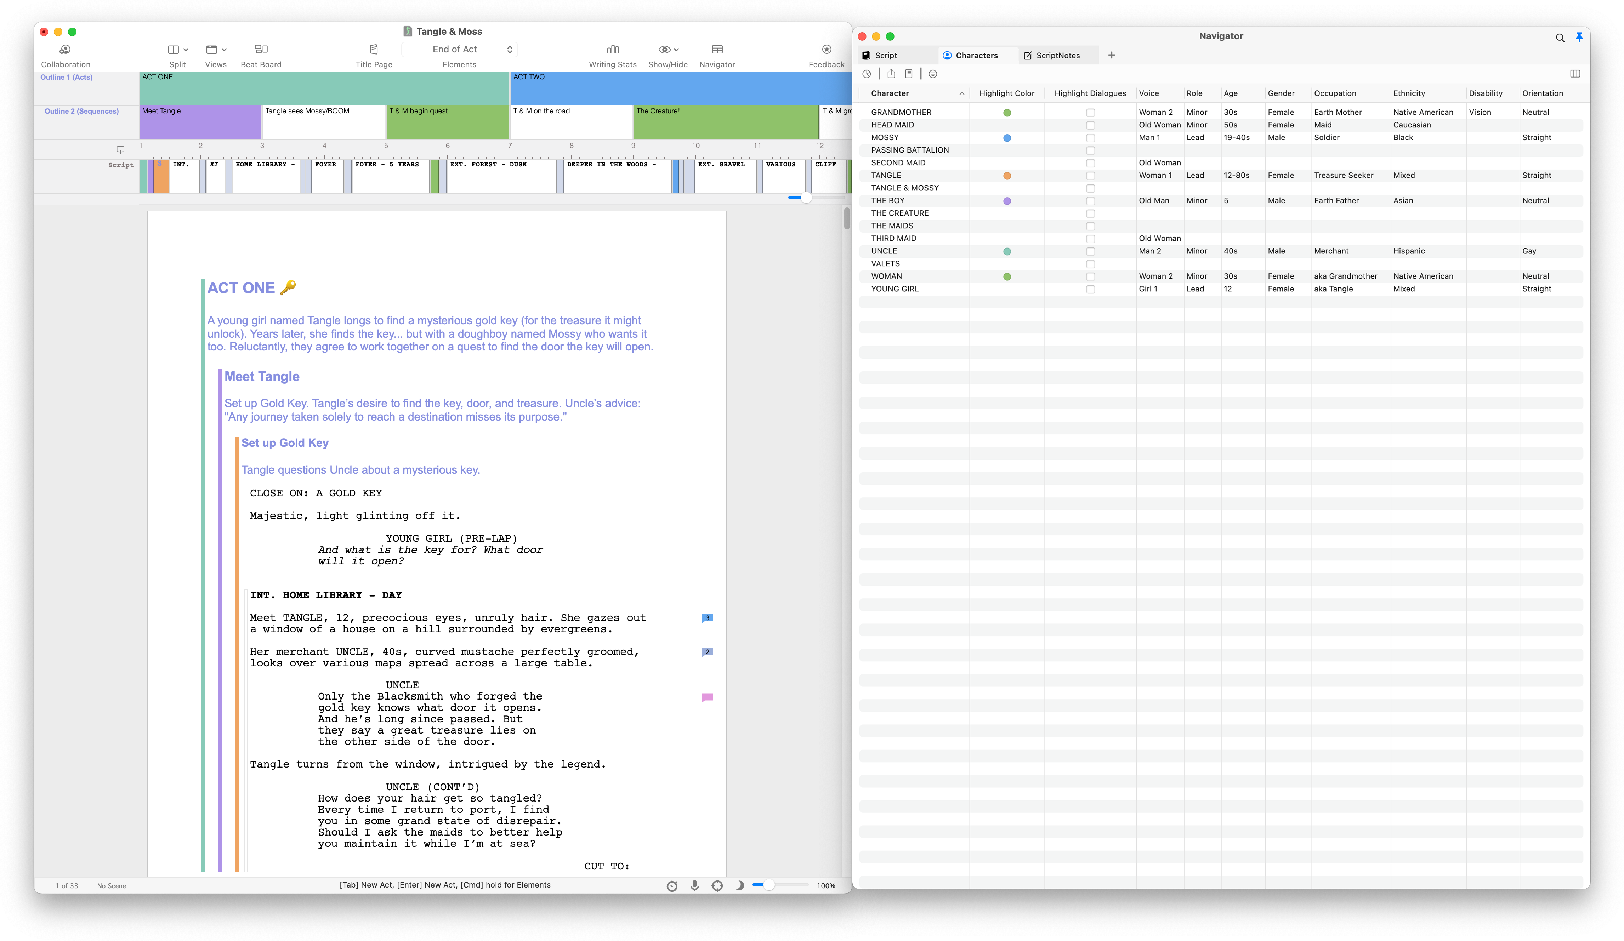Click the Navigator search magnifier icon
This screenshot has width=1624, height=941.
pyautogui.click(x=1560, y=38)
